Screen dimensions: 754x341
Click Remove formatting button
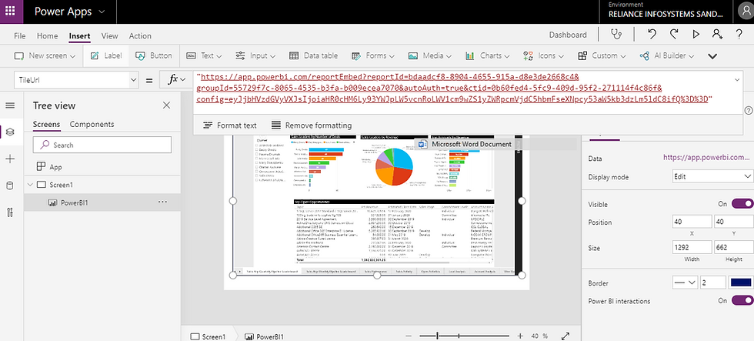click(312, 125)
